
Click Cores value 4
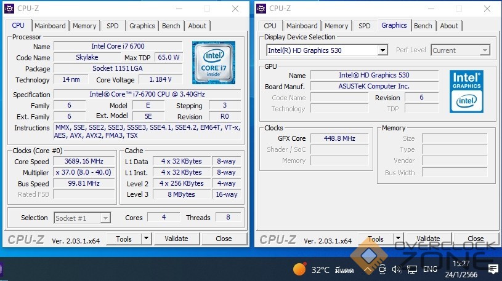tap(164, 218)
